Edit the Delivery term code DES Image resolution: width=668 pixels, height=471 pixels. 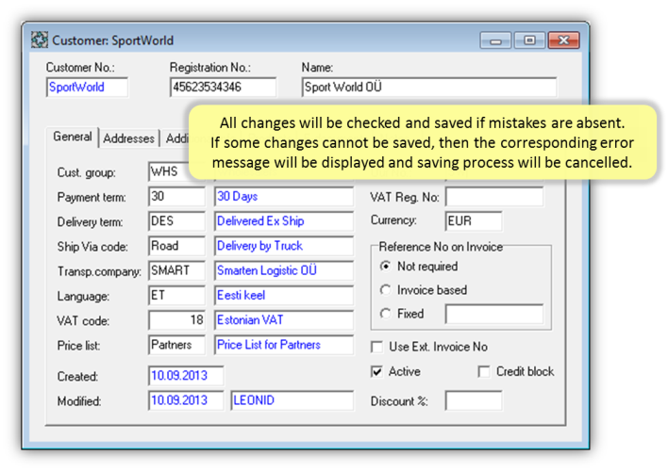point(176,221)
